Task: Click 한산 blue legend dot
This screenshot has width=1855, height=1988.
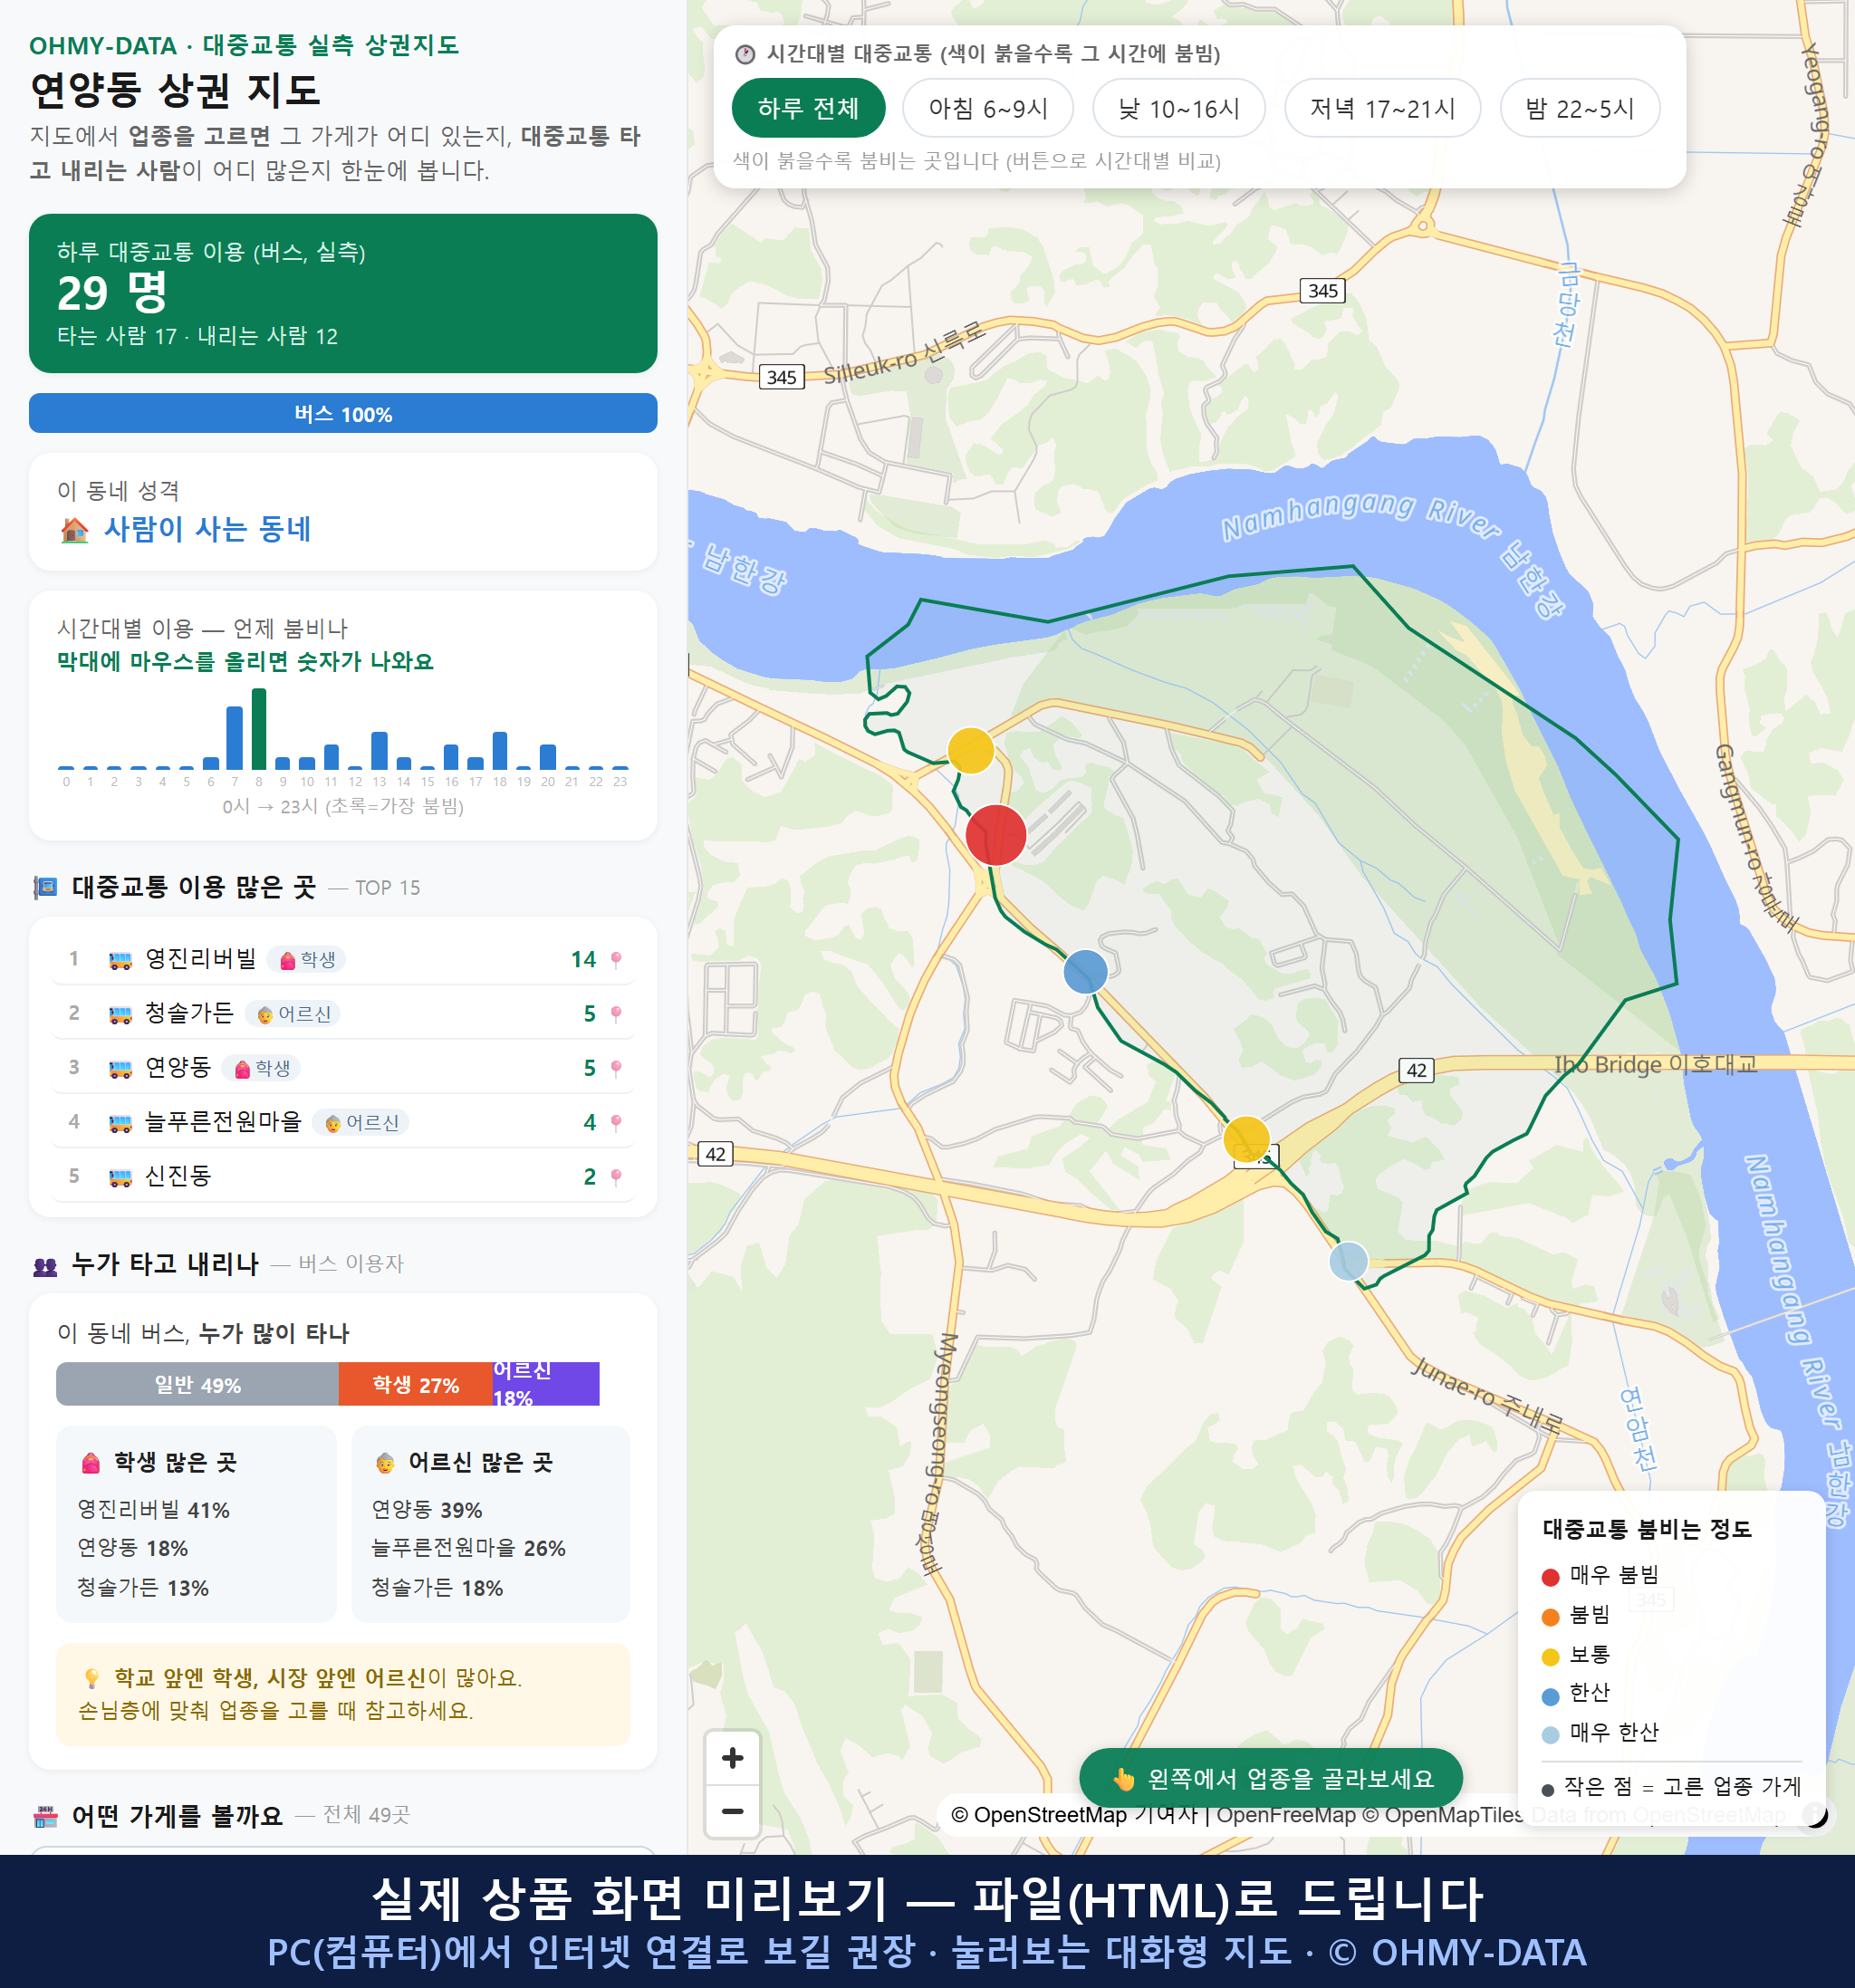Action: click(1550, 1696)
